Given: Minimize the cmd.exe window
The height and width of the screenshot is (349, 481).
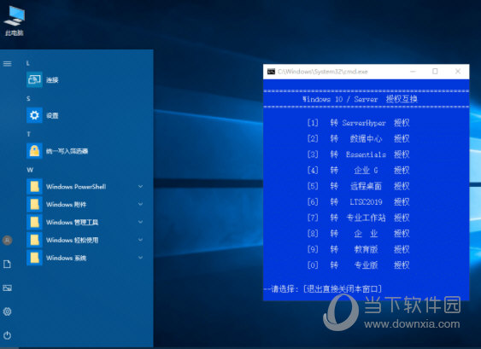Looking at the screenshot, I should click(413, 72).
